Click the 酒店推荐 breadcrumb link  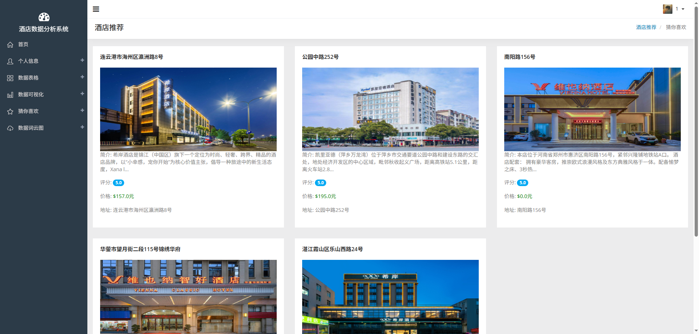point(646,27)
